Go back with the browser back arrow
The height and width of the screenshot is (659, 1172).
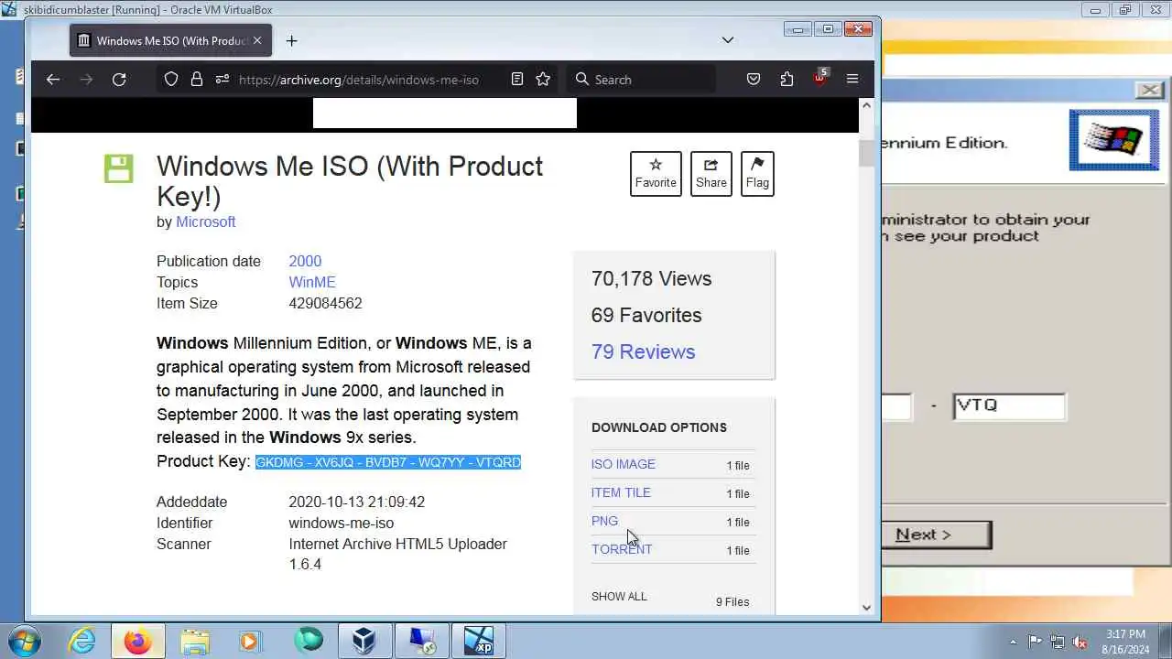coord(53,80)
